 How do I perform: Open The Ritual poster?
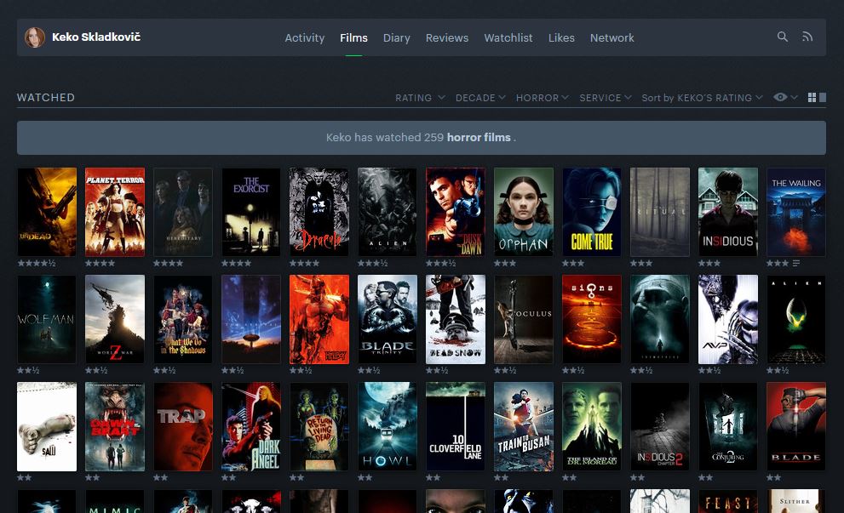(660, 212)
